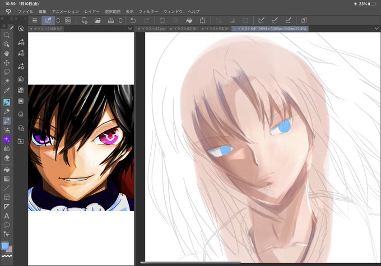This screenshot has height=266, width=381.
Task: Select the Blend tool
Action: [x=7, y=148]
